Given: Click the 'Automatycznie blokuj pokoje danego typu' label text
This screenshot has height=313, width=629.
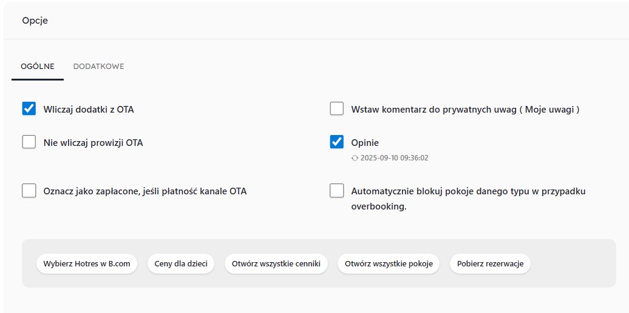Looking at the screenshot, I should tap(468, 191).
